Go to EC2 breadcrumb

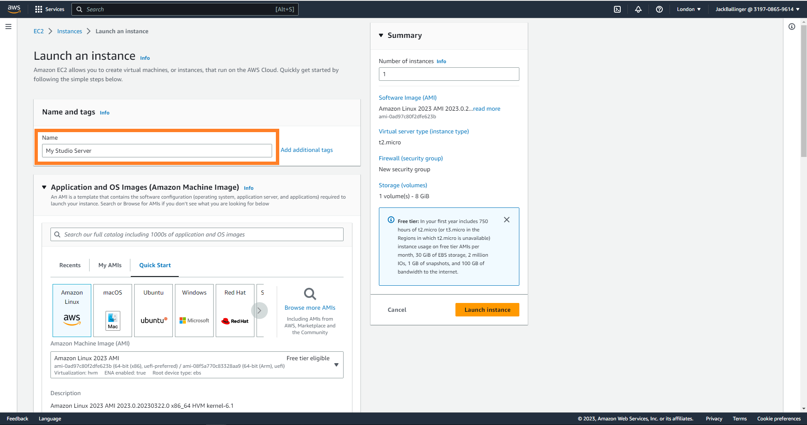(x=39, y=31)
